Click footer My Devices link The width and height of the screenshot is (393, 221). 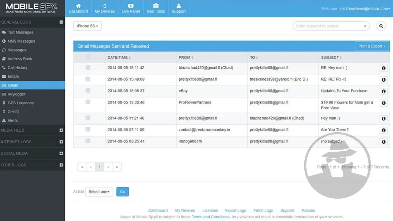185,211
